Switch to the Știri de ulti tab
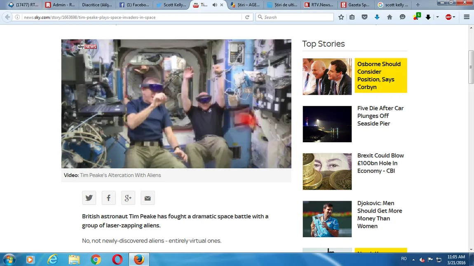 point(282,5)
